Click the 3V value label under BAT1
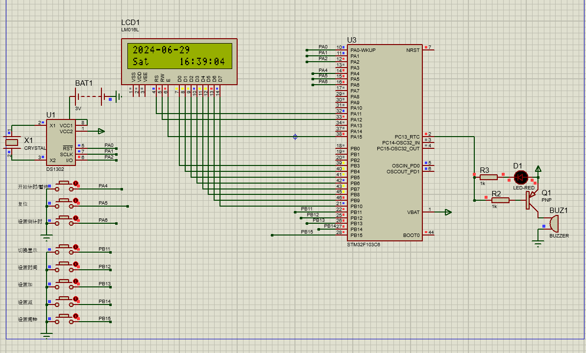 pos(78,109)
